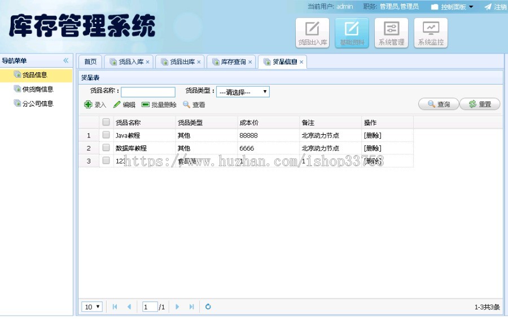The height and width of the screenshot is (319, 508).
Task: Click 注销 to log out
Action: pos(496,7)
